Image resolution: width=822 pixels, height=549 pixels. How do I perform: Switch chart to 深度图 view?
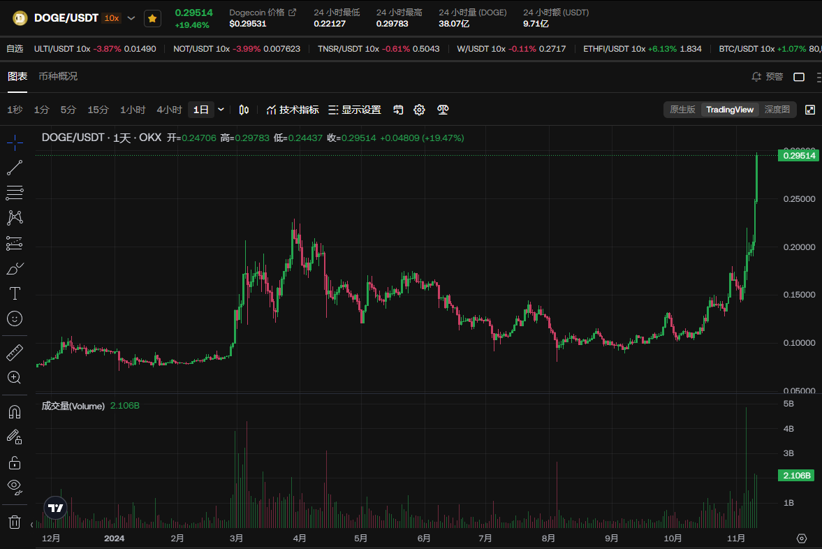coord(777,110)
